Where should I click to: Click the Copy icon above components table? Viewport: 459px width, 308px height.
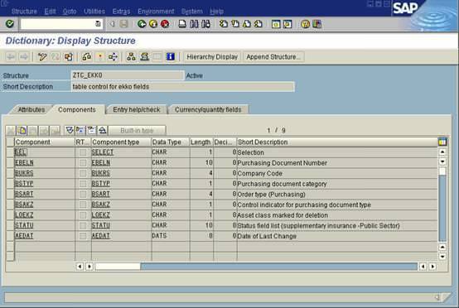coord(22,131)
